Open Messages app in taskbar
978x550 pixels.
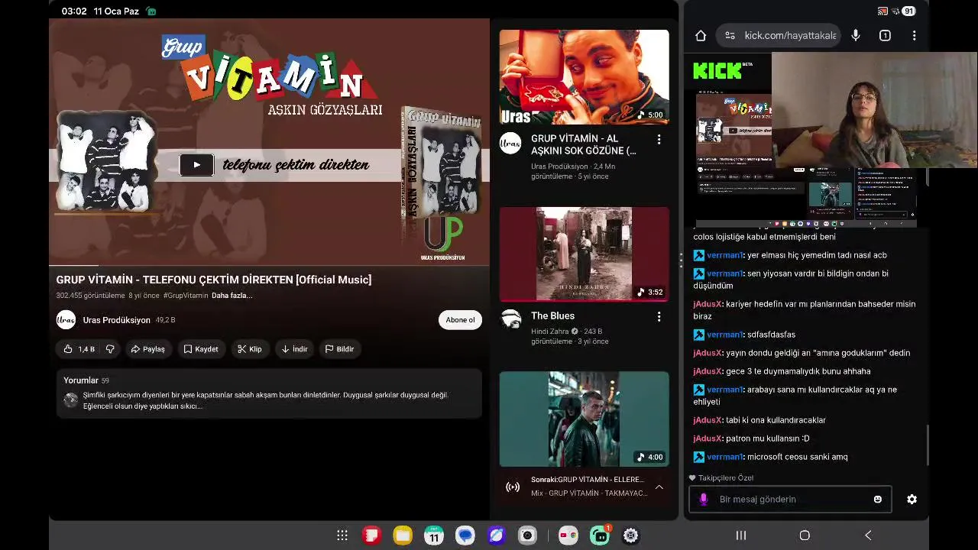(465, 535)
